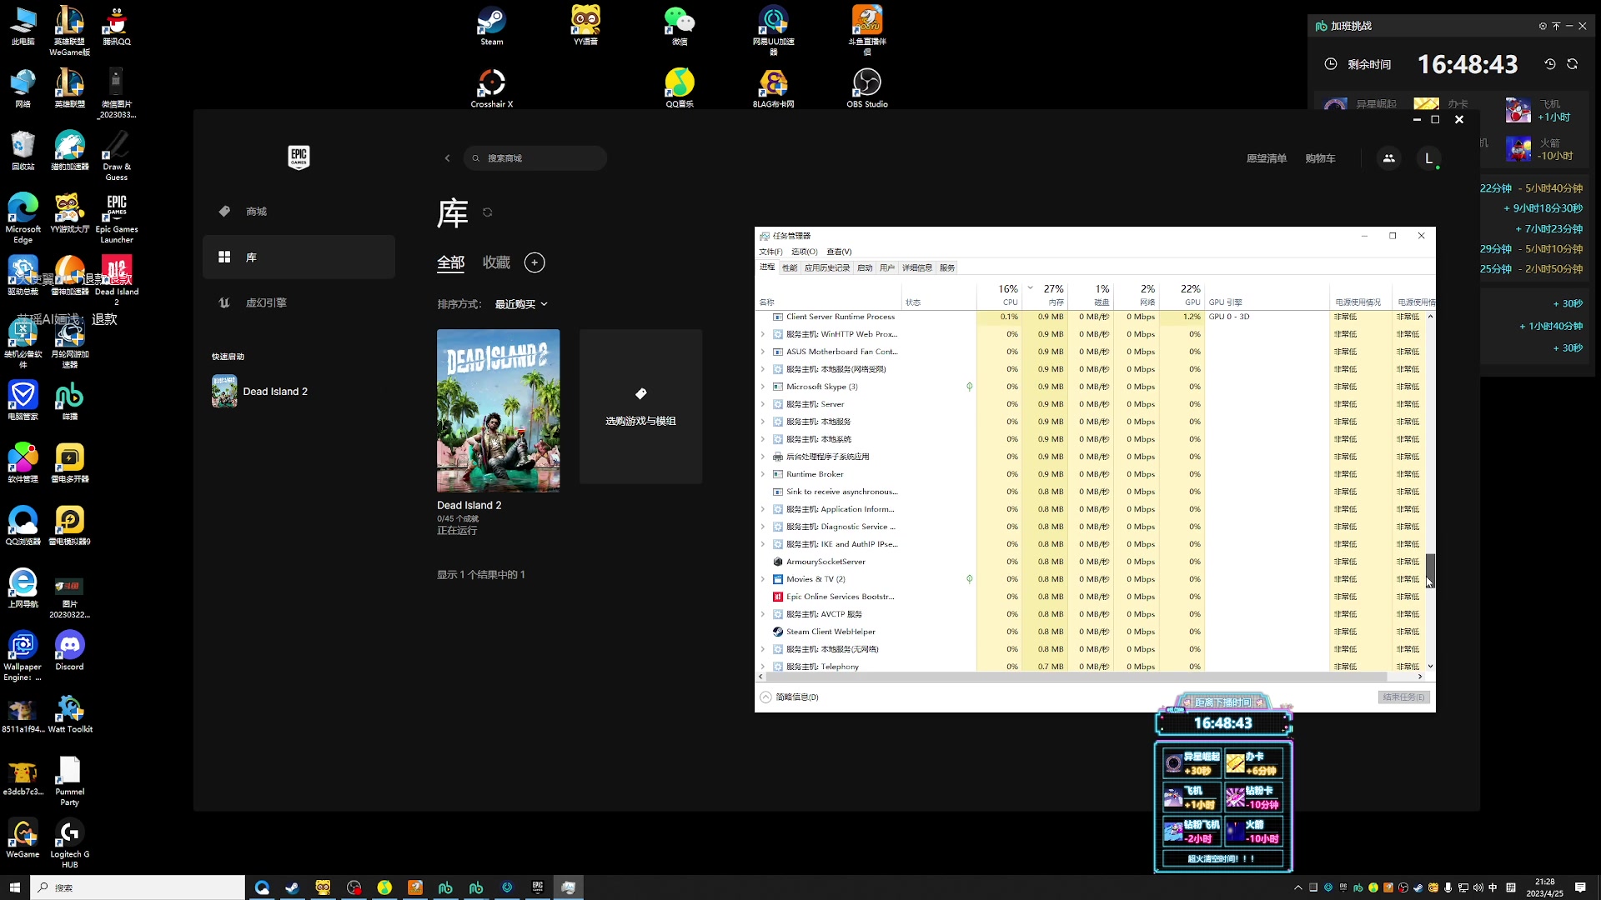Open the 最近购买 sort order dropdown

point(521,304)
